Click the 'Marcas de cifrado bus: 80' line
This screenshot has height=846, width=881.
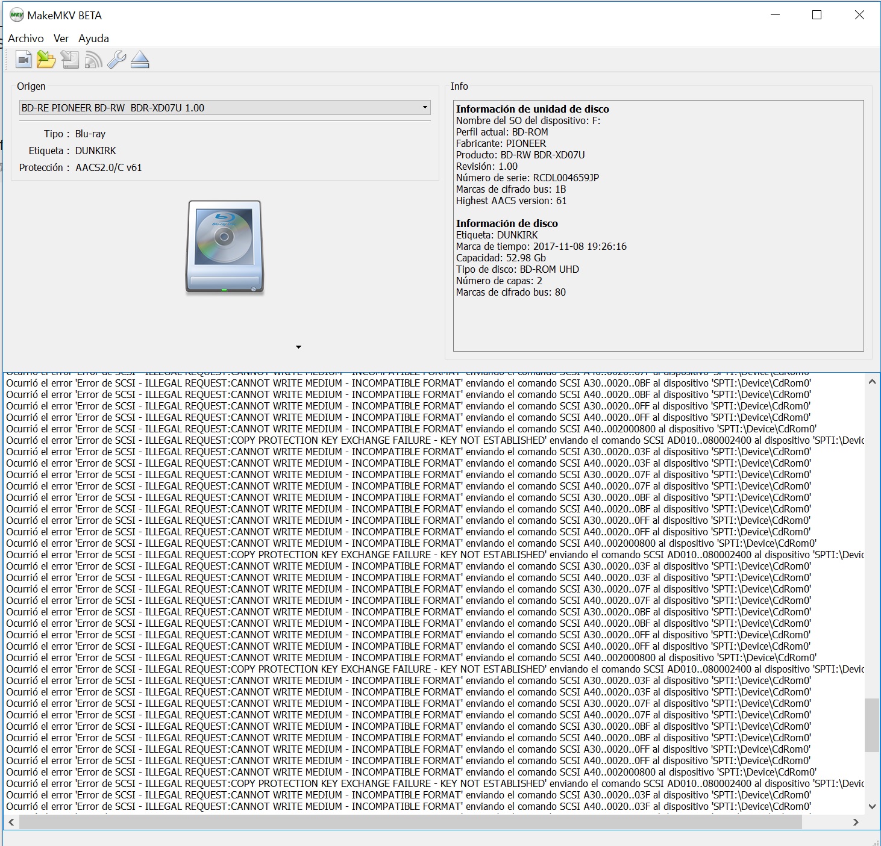(x=511, y=292)
